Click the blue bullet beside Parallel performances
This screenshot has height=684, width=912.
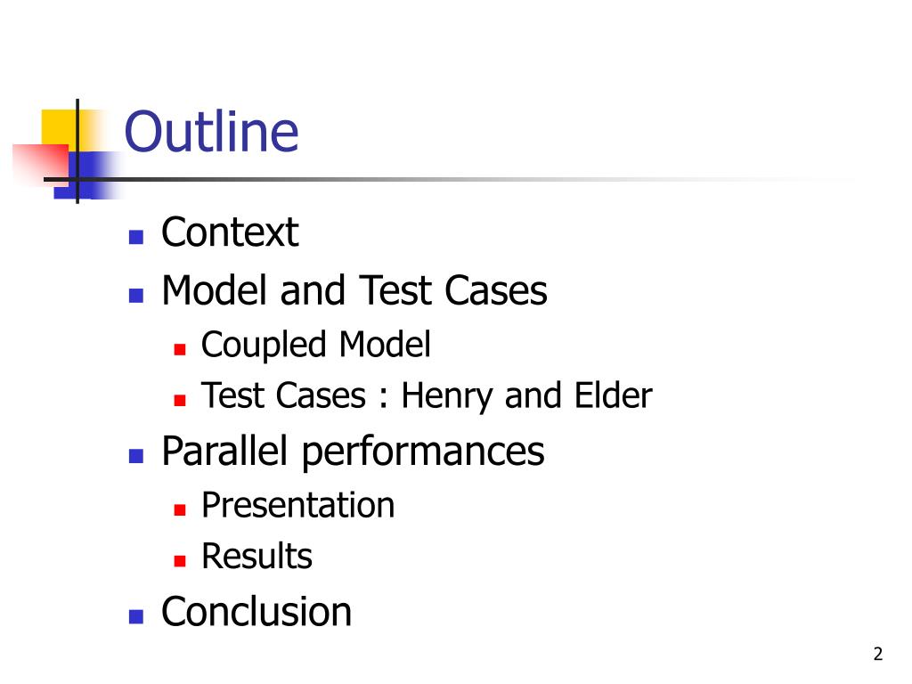point(136,455)
